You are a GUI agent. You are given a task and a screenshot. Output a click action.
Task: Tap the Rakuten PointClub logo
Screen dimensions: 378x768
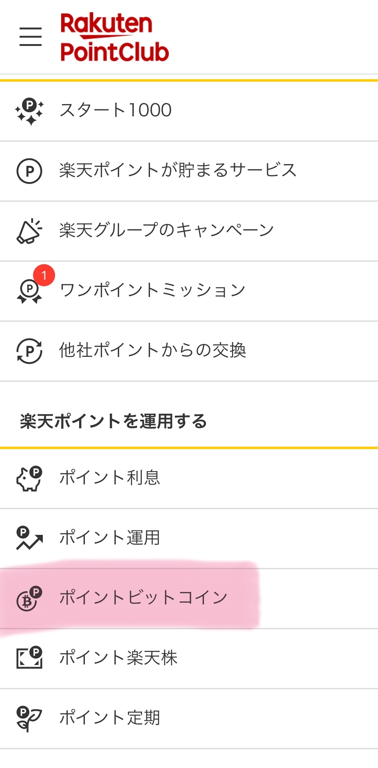click(114, 37)
